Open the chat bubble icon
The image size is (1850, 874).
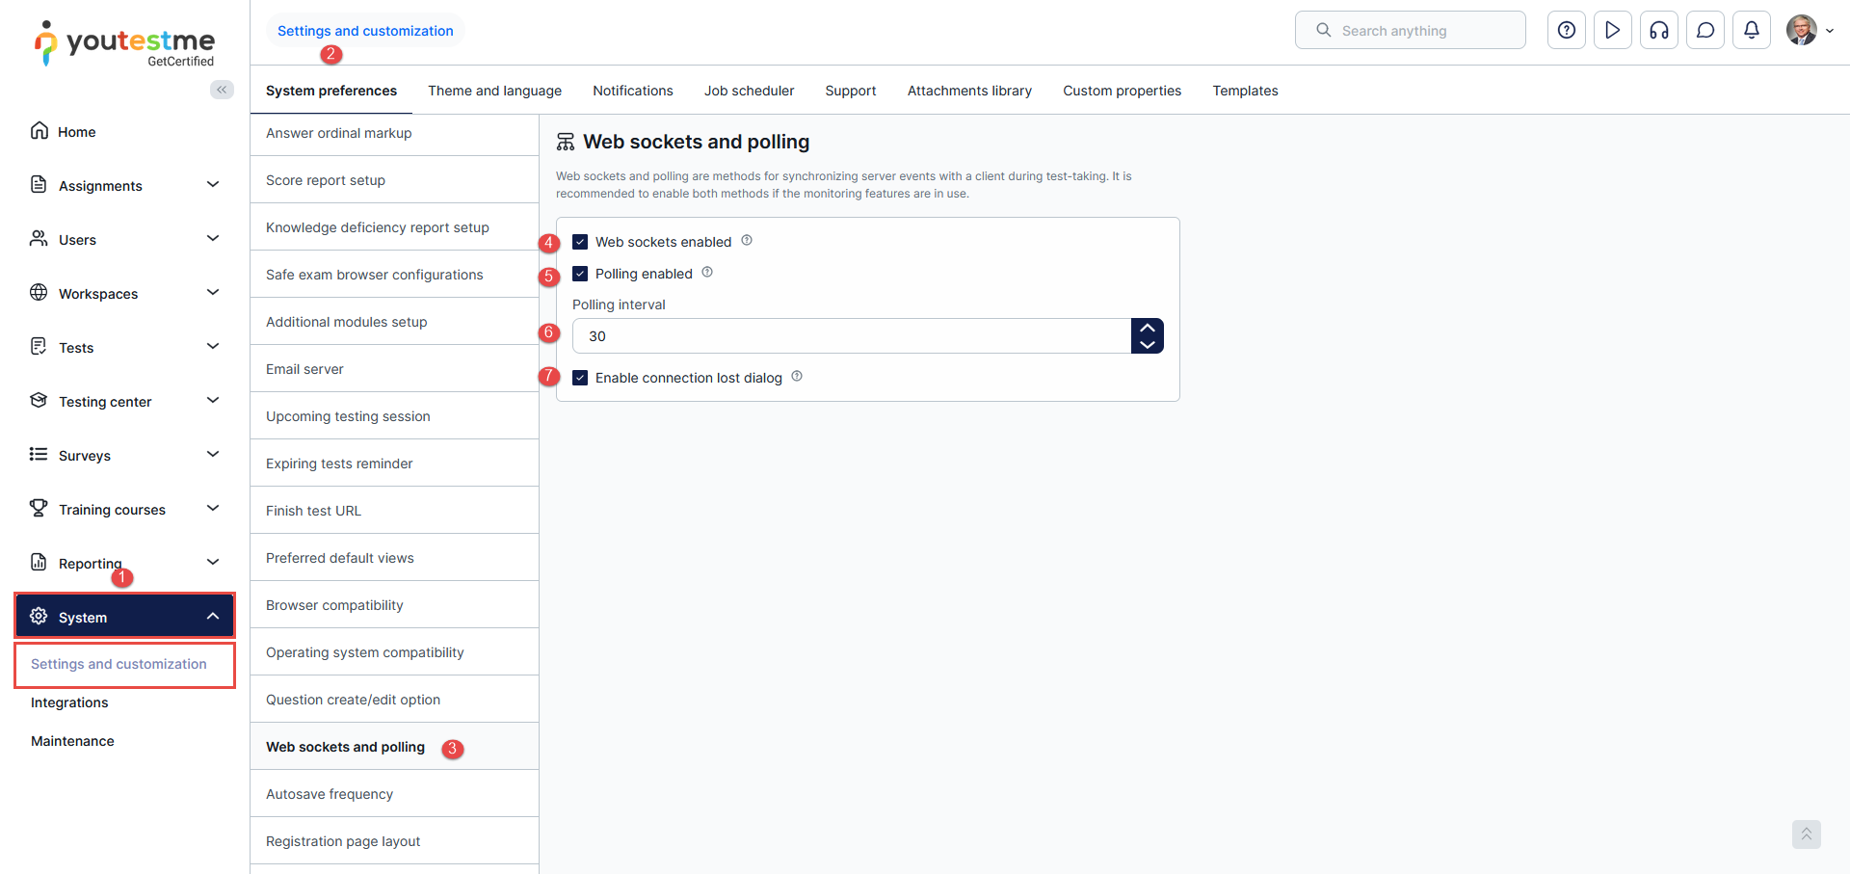(x=1705, y=31)
